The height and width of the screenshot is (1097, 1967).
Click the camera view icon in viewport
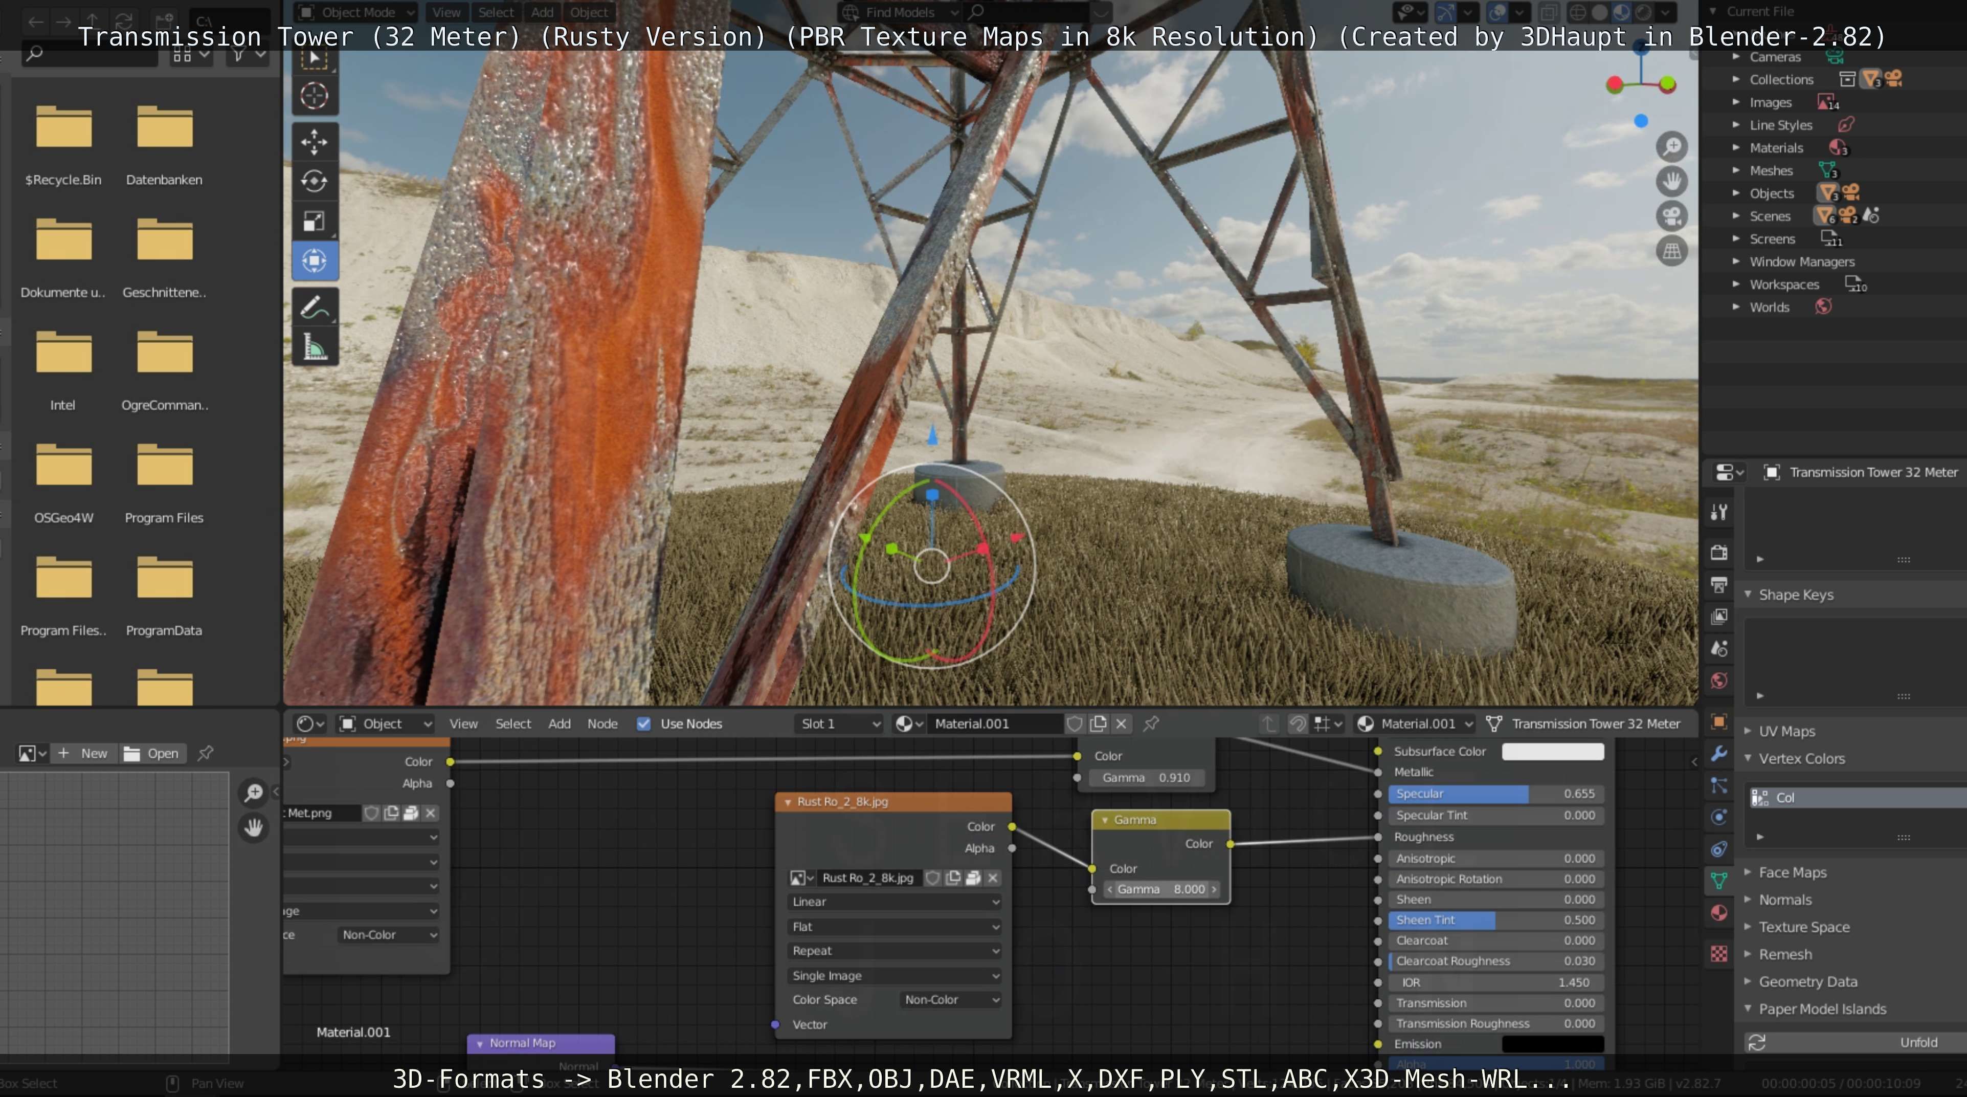[1671, 216]
